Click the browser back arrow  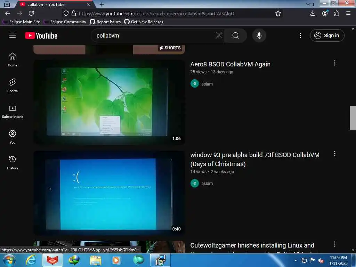click(x=8, y=14)
